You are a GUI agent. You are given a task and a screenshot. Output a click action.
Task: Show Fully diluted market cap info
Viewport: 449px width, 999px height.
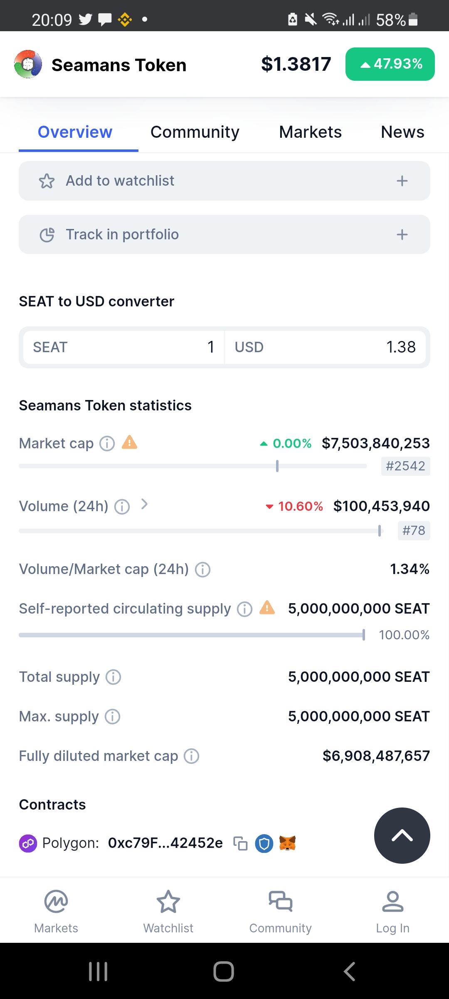point(192,756)
